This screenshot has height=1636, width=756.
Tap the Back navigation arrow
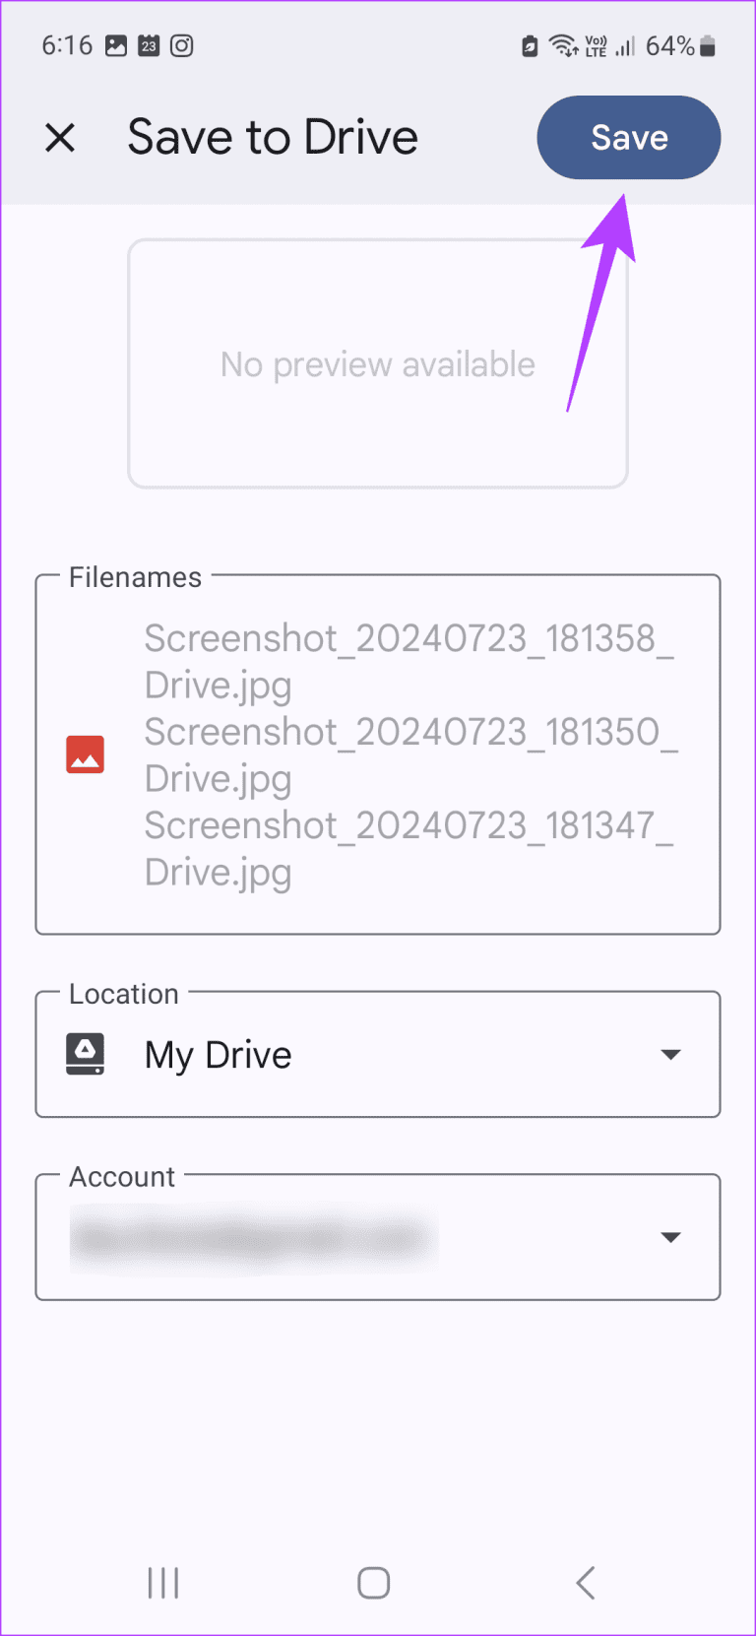click(x=585, y=1583)
